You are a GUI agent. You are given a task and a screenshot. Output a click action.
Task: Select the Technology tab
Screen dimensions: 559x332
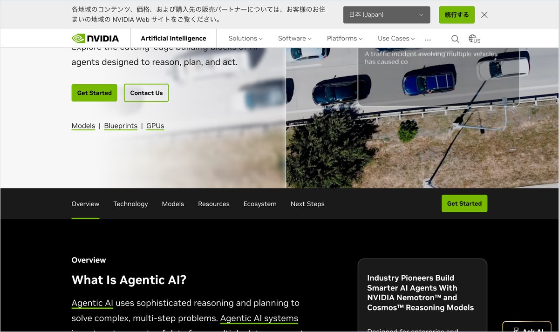coord(130,204)
